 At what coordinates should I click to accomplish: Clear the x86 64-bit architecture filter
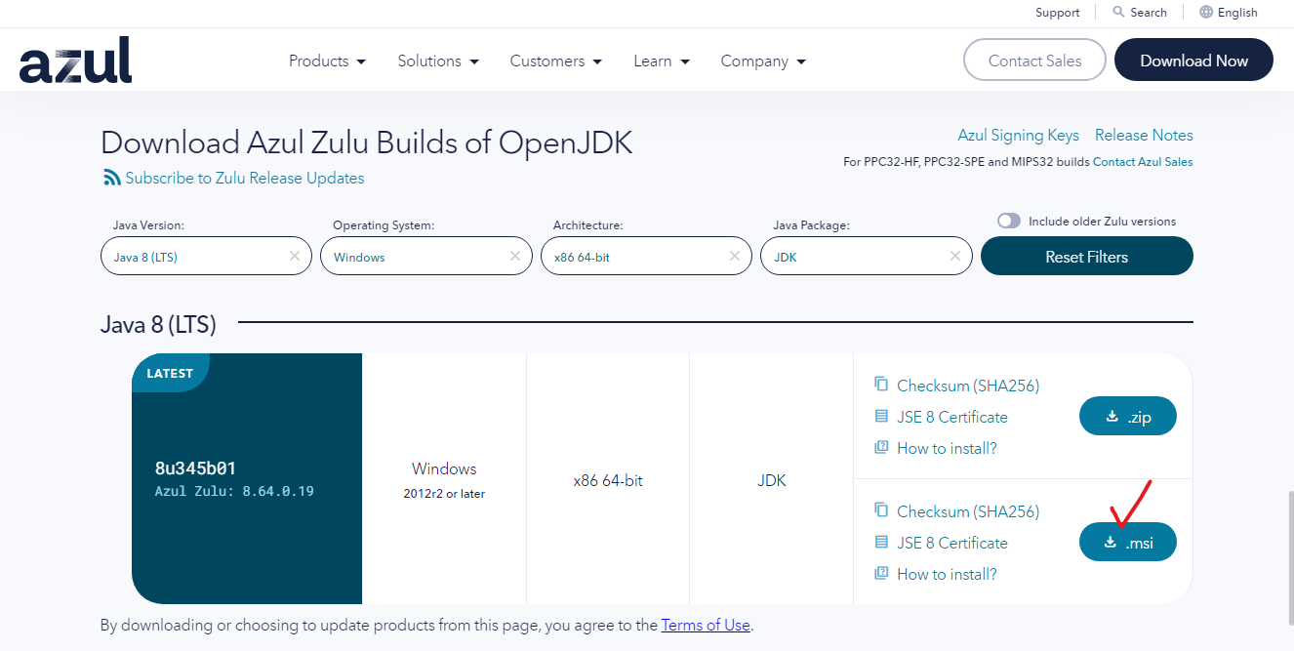tap(735, 256)
